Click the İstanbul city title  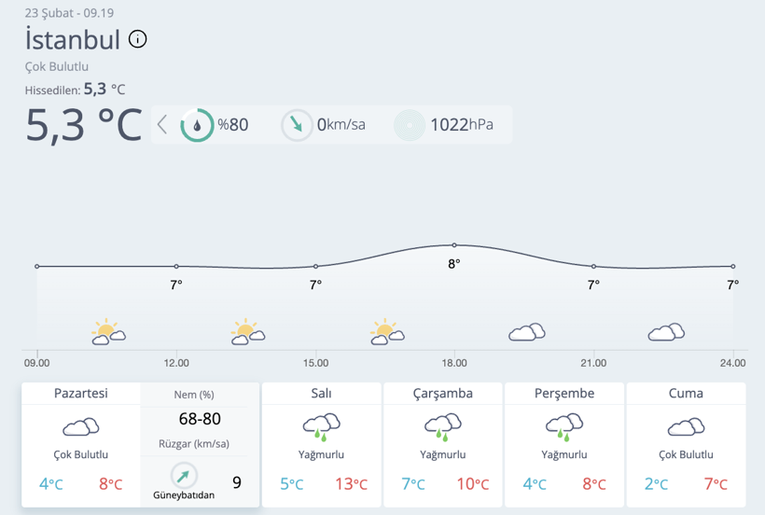72,39
